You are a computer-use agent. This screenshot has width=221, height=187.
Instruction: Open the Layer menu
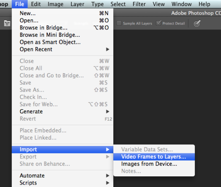(x=77, y=4)
